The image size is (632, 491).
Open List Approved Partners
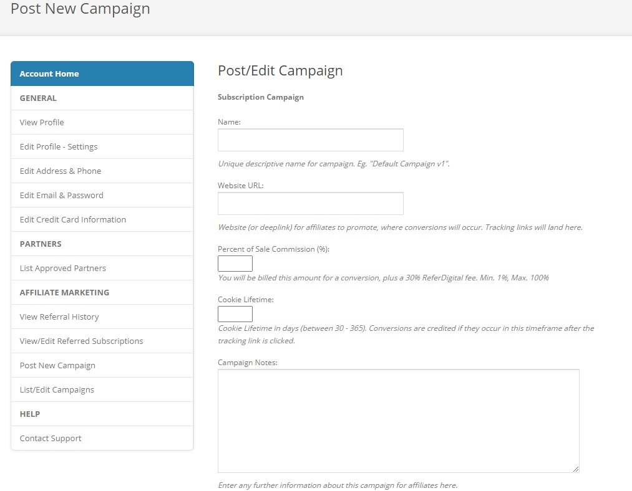[102, 268]
